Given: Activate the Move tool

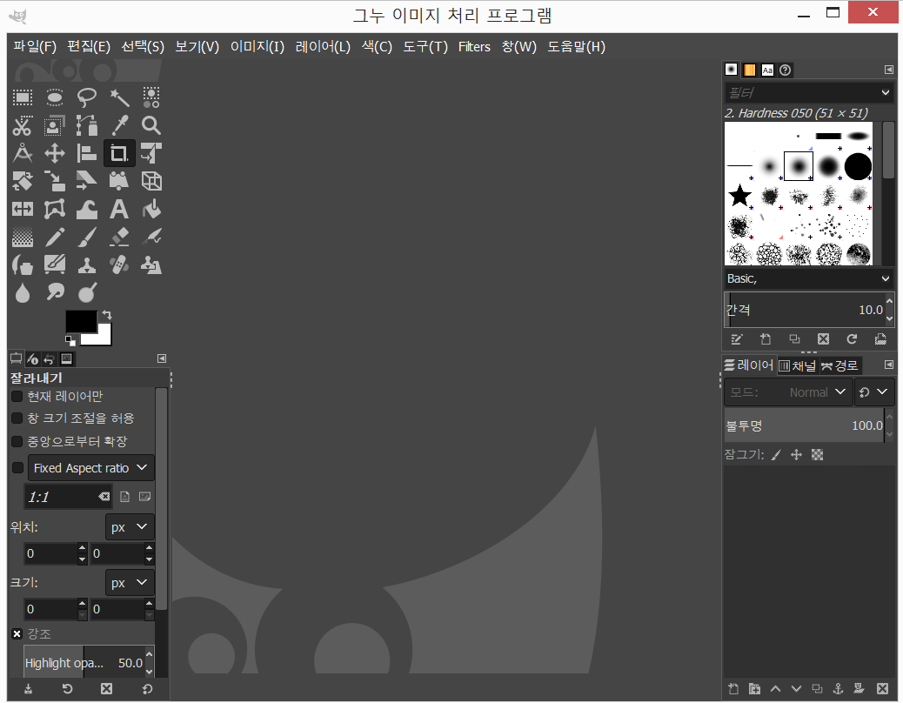Looking at the screenshot, I should [55, 153].
